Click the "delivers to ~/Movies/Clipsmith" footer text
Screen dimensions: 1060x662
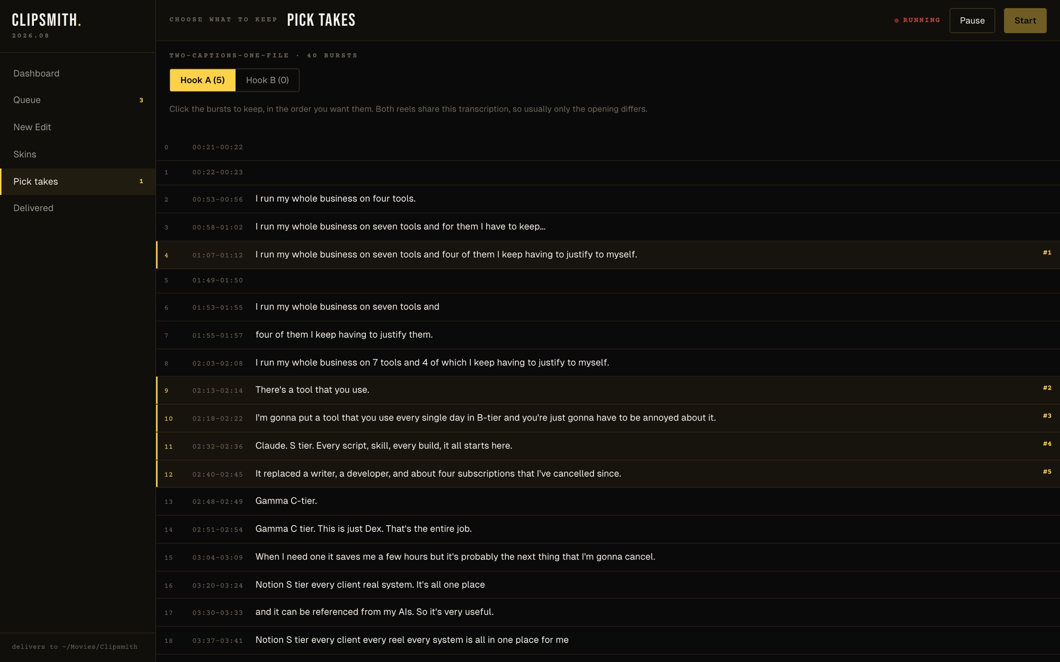[x=75, y=647]
